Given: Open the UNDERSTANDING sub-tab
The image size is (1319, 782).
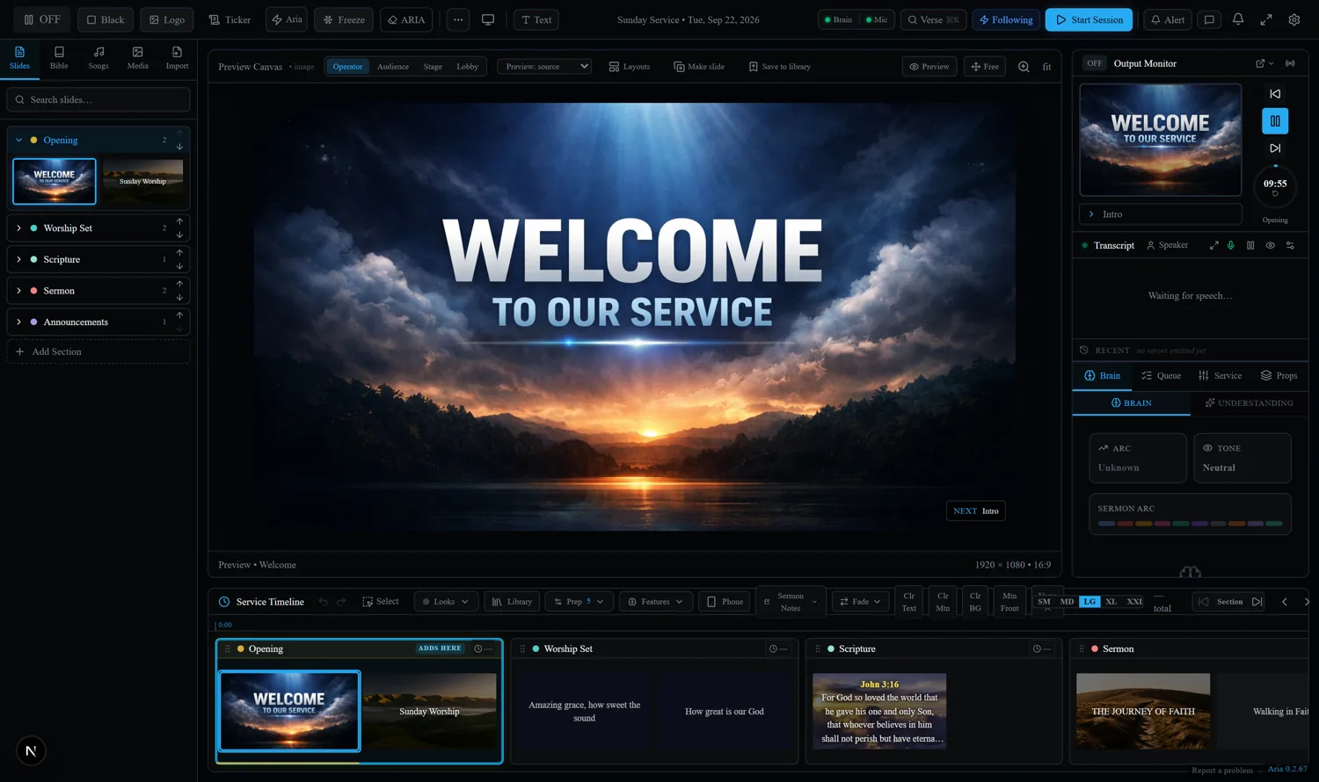Looking at the screenshot, I should [x=1249, y=403].
